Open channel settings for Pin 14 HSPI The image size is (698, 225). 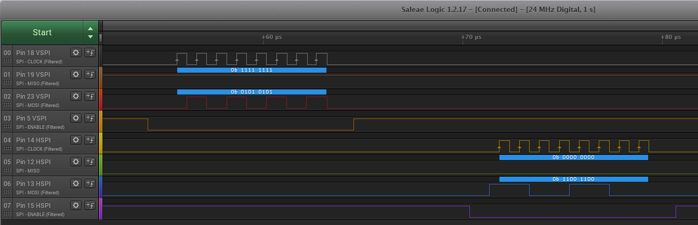(x=76, y=140)
